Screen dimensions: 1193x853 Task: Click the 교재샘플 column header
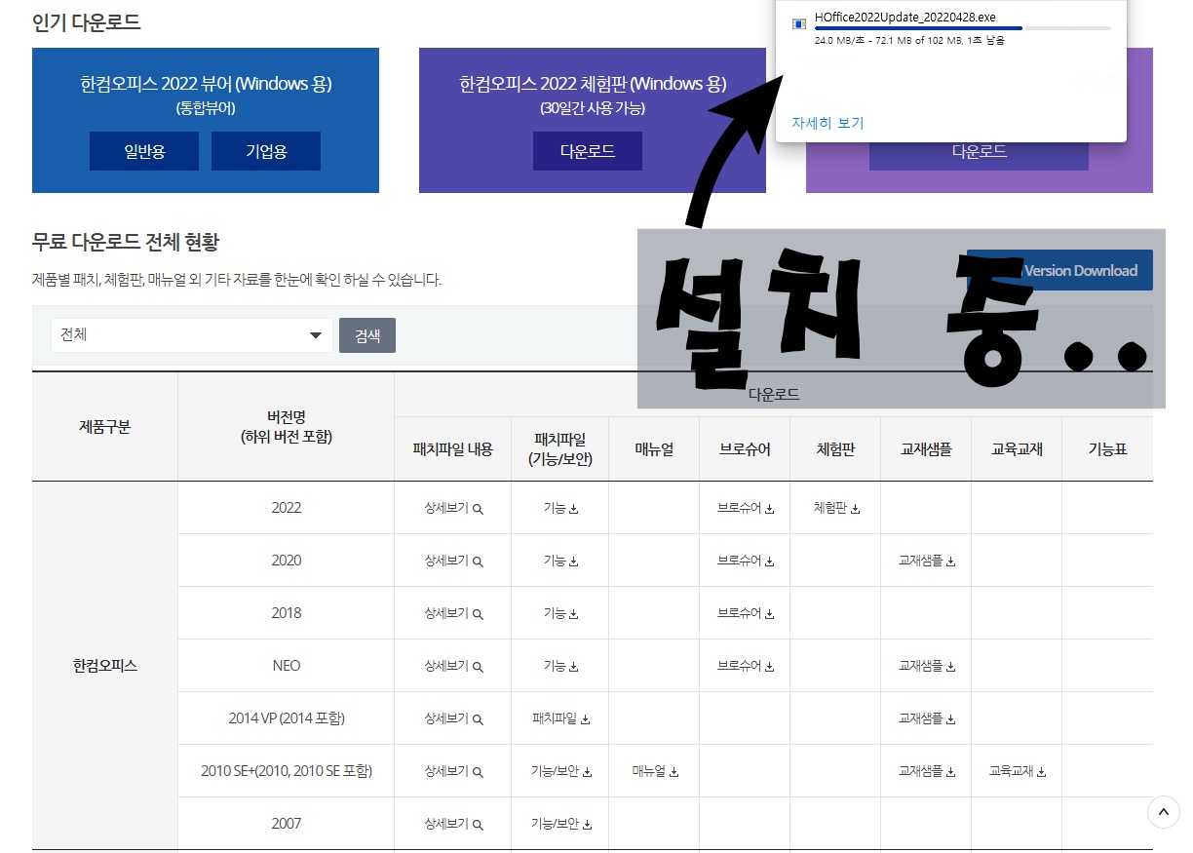point(927,449)
